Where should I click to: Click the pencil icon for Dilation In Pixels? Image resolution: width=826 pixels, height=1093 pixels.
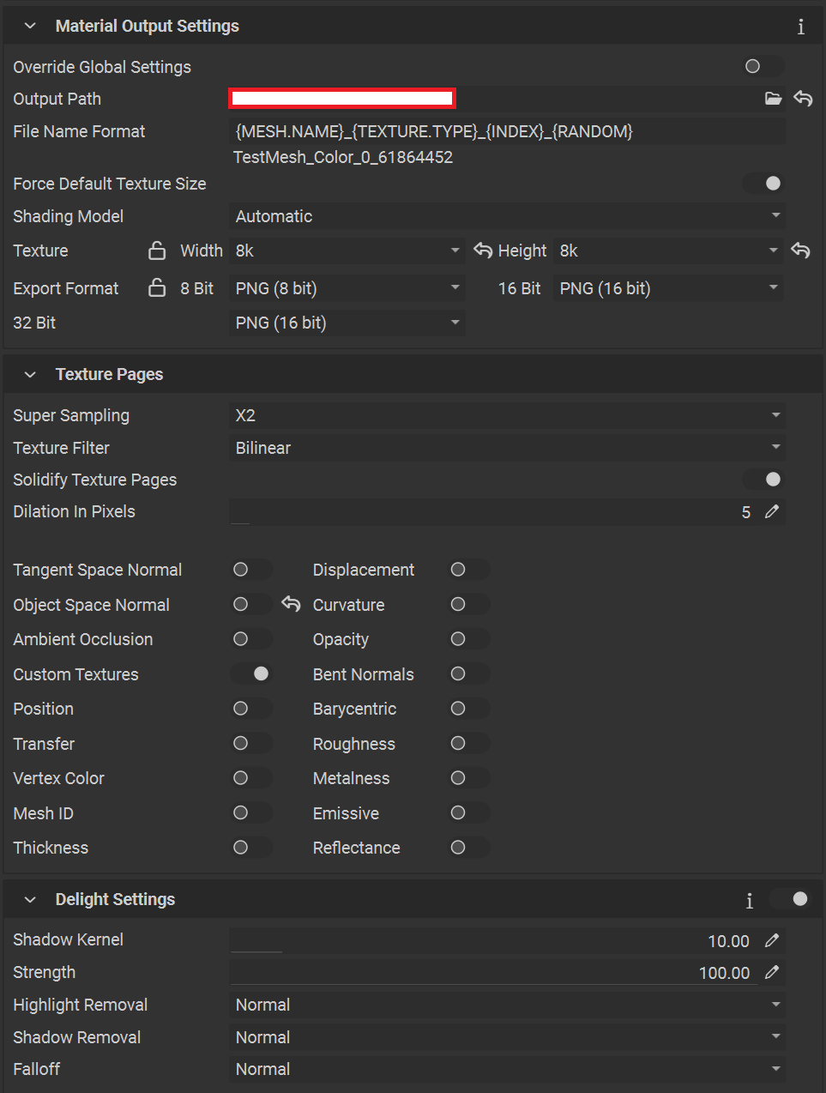772,512
